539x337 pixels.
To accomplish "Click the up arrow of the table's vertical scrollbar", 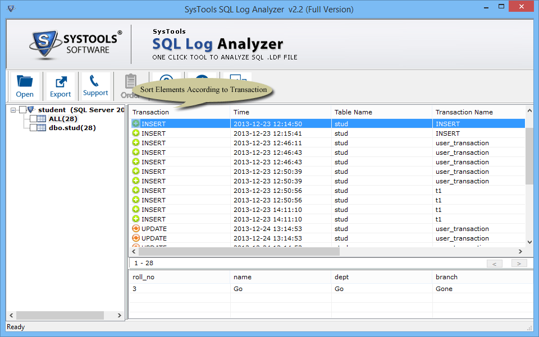I will (x=529, y=110).
